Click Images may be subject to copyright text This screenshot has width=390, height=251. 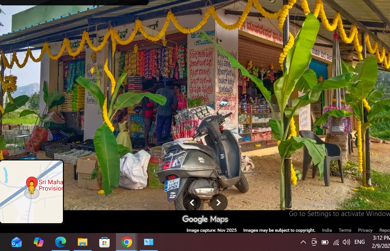[279, 230]
